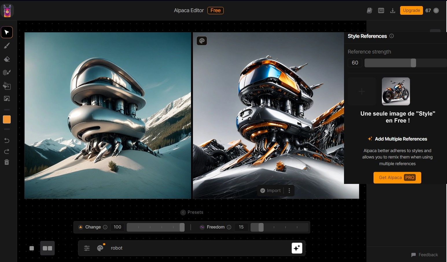
Task: Open the documentation book icon
Action: pyautogui.click(x=369, y=10)
